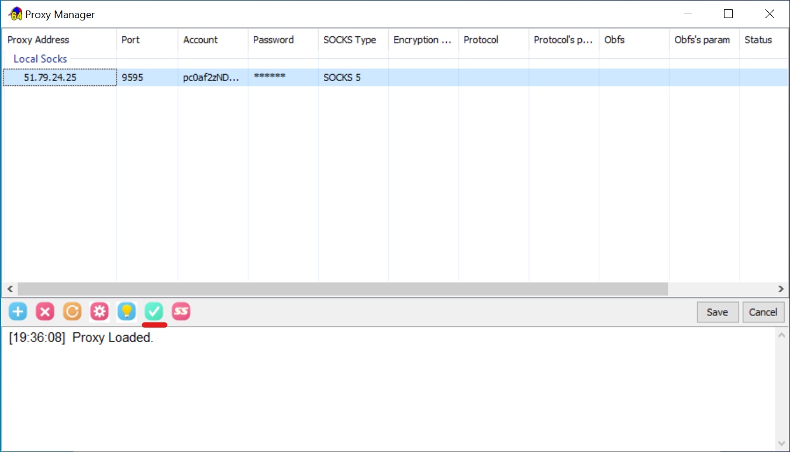The width and height of the screenshot is (790, 452).
Task: Open settings with the pink gear icon
Action: (99, 312)
